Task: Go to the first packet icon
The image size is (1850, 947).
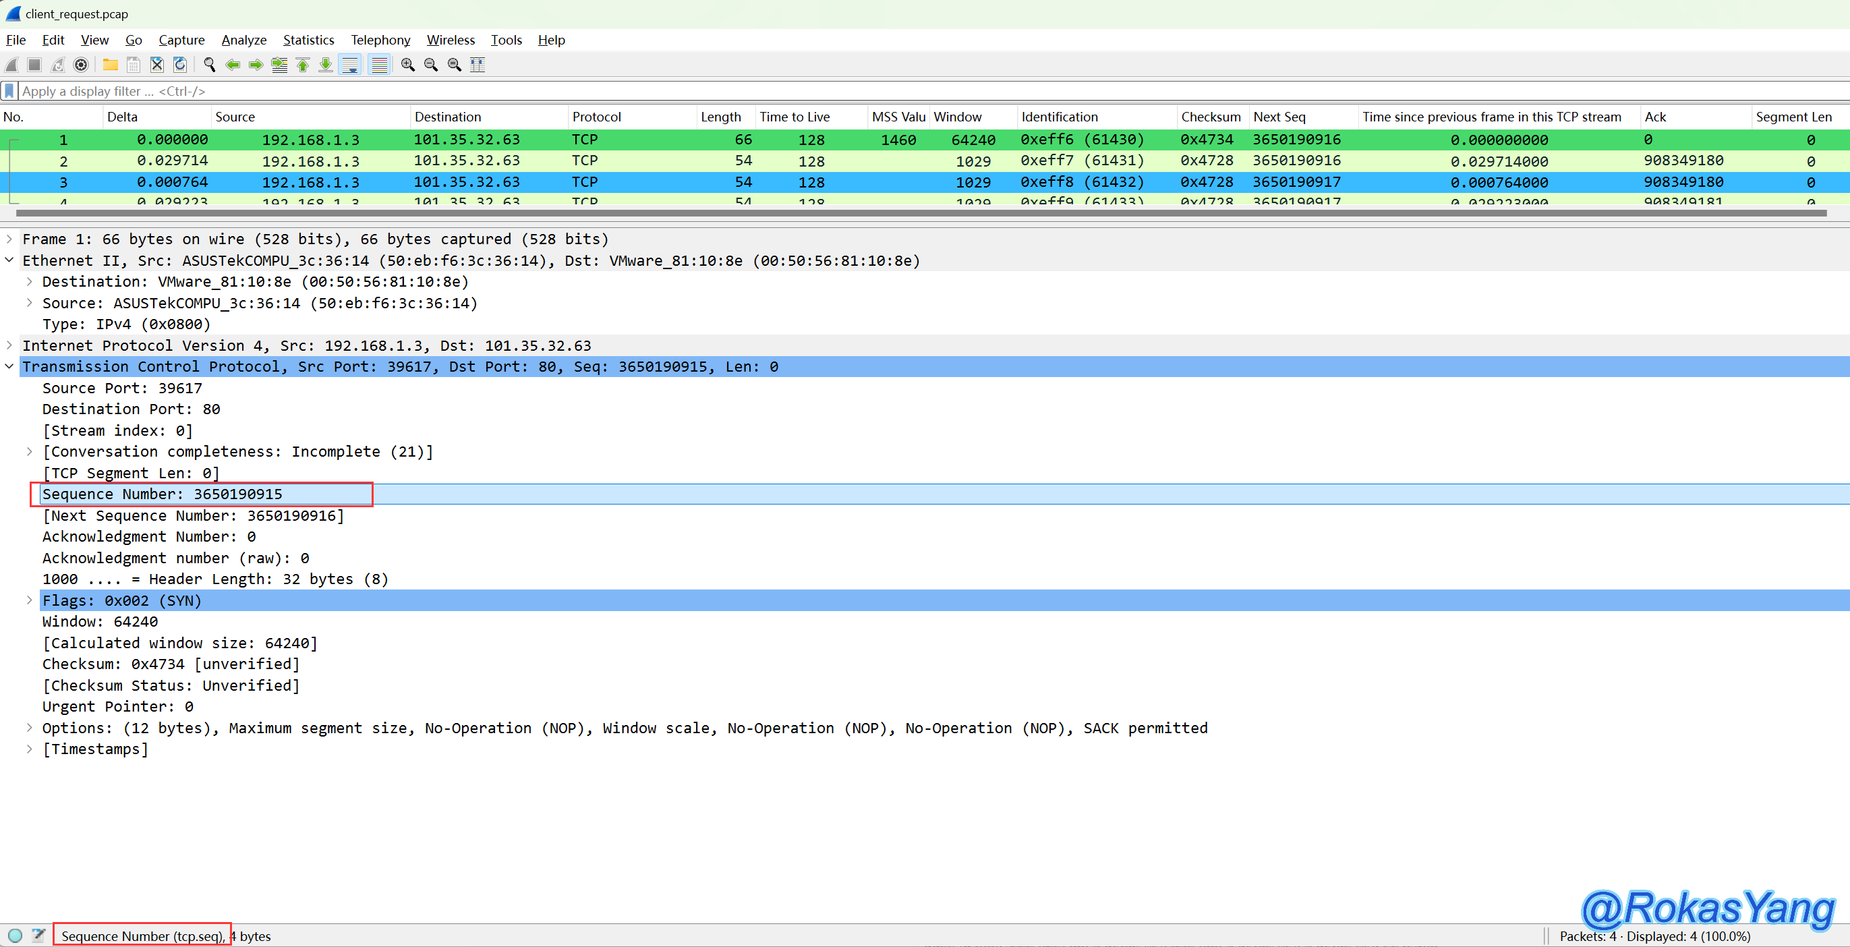Action: (302, 65)
